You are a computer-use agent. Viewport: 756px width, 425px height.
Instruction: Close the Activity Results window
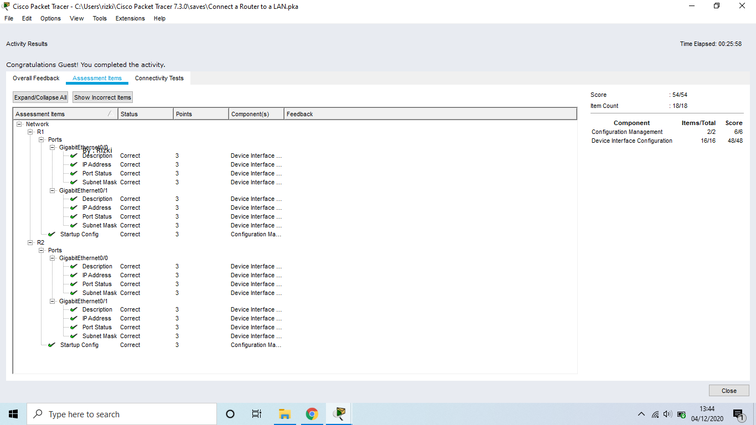pos(729,391)
